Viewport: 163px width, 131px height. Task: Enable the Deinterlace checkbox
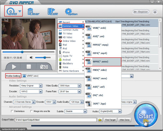point(12,111)
